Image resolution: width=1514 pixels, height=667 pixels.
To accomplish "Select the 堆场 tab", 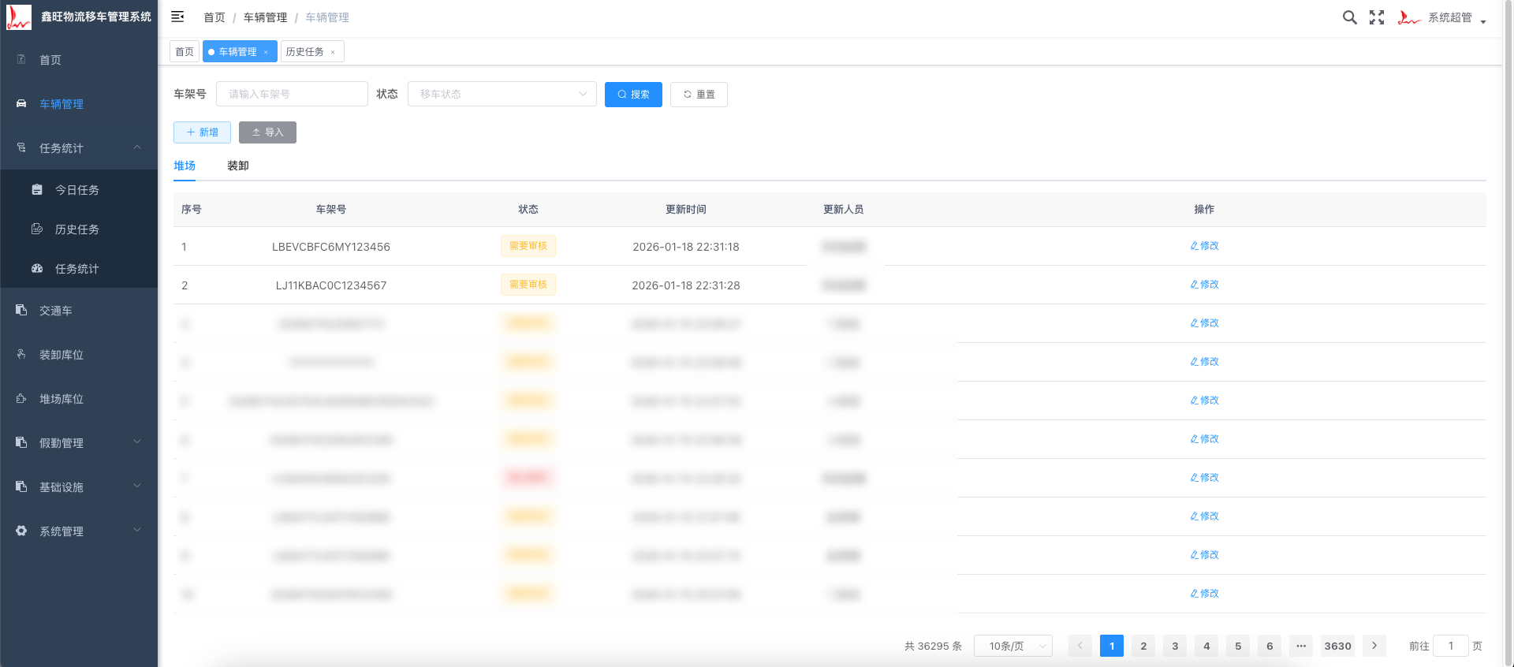I will [185, 166].
